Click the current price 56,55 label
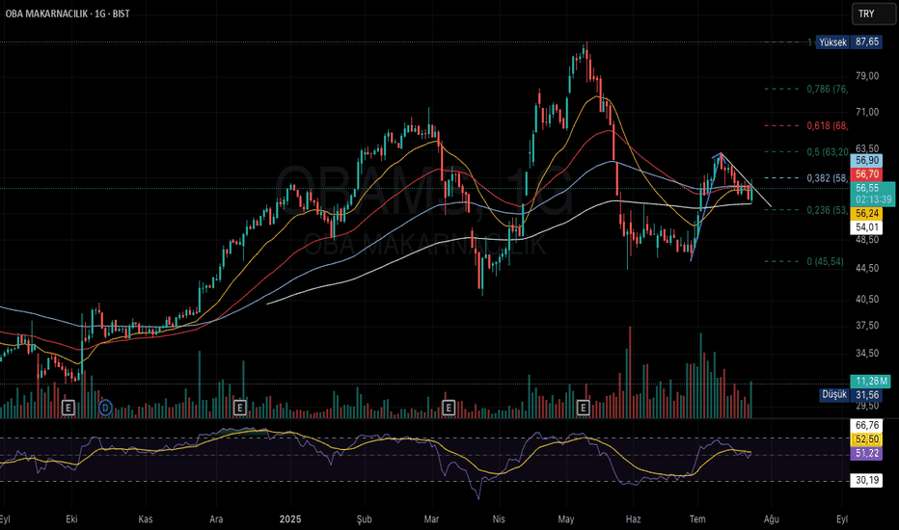 tap(867, 188)
